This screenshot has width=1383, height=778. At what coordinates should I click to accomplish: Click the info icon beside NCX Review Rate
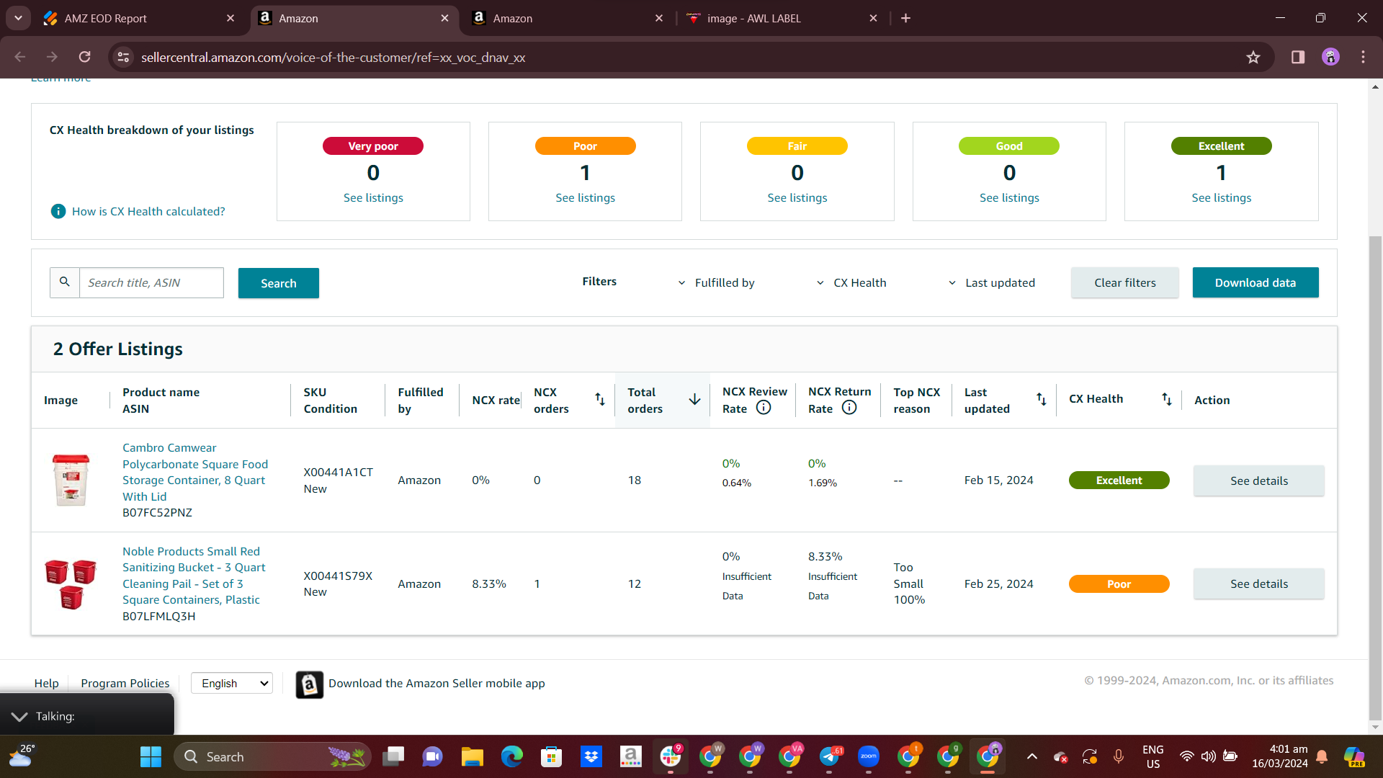click(764, 408)
